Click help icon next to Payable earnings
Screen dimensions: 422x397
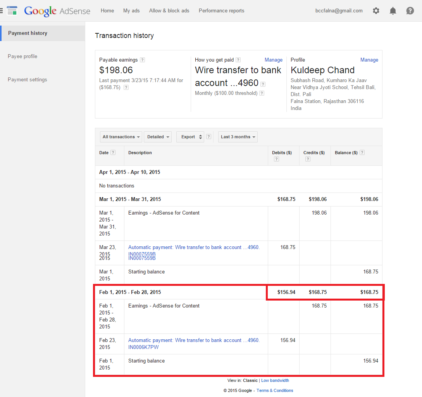[142, 60]
